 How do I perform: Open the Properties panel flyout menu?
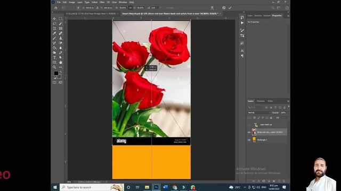coord(288,15)
